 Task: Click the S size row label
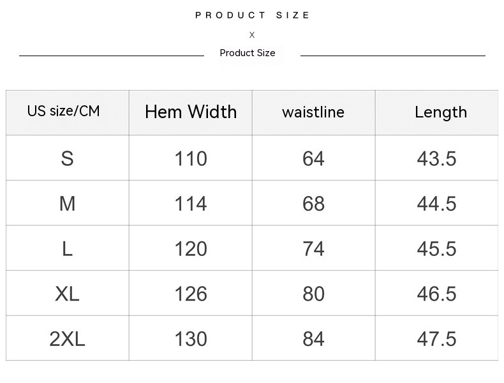pos(67,158)
